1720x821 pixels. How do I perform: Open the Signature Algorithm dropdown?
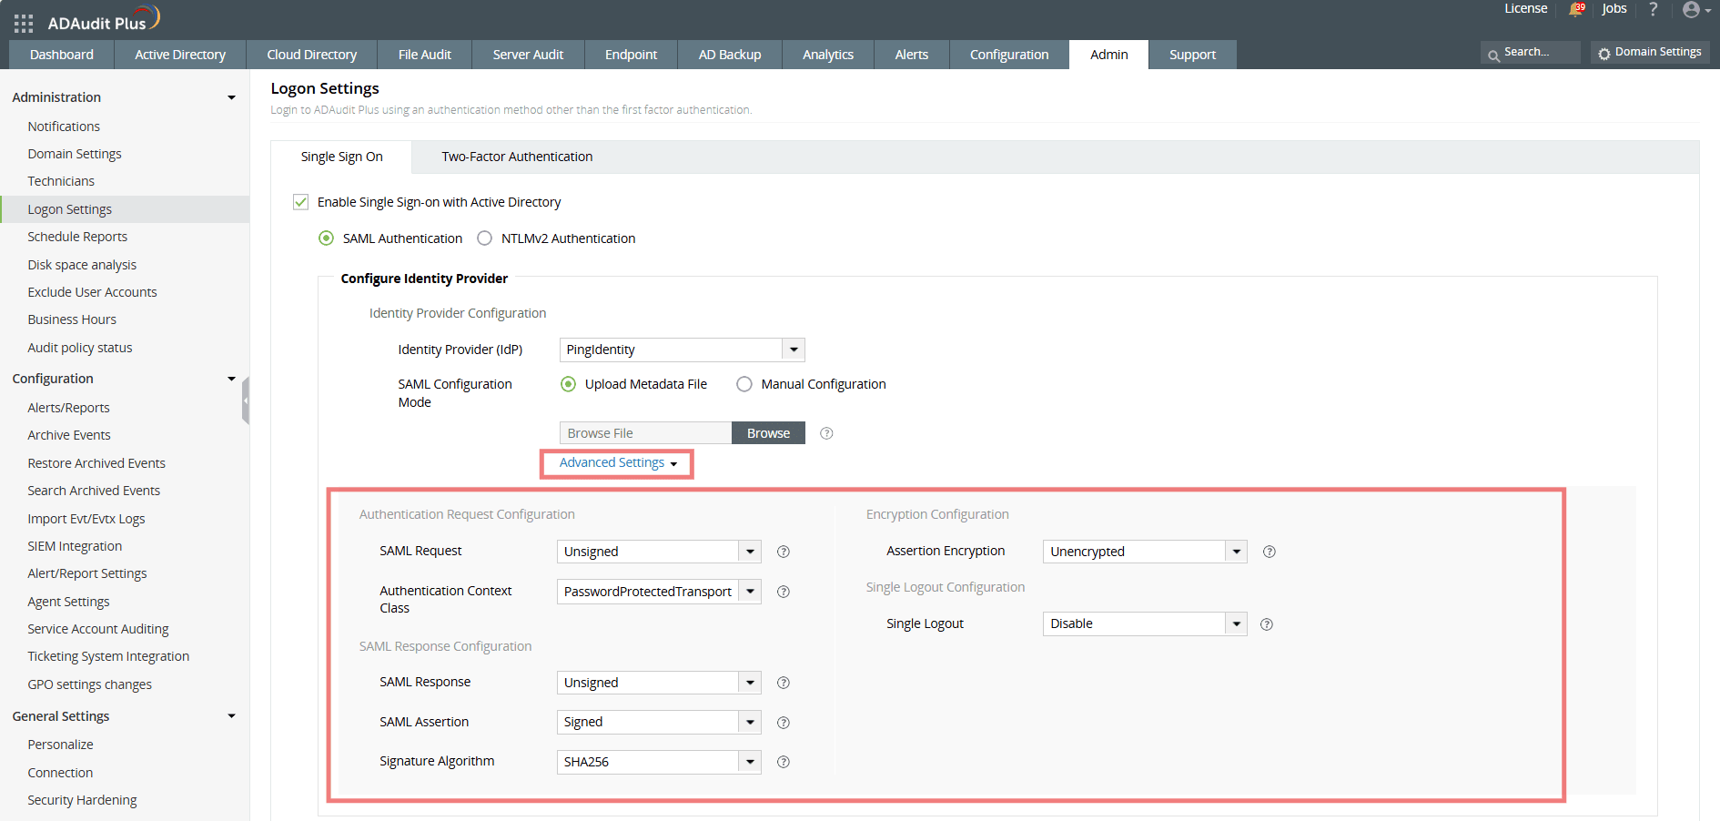[x=749, y=762]
